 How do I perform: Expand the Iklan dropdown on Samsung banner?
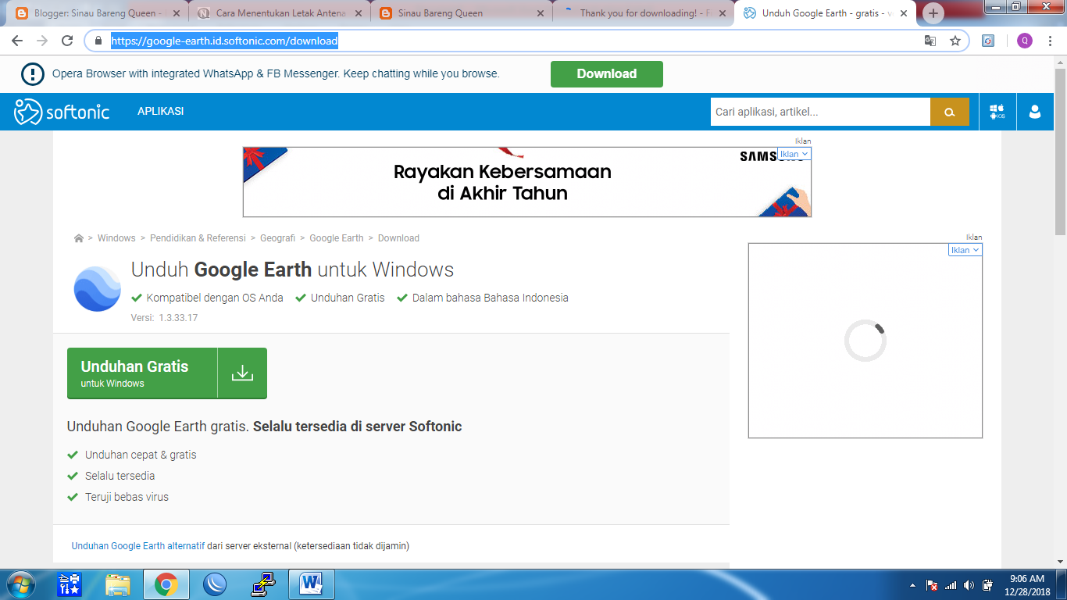click(x=794, y=154)
